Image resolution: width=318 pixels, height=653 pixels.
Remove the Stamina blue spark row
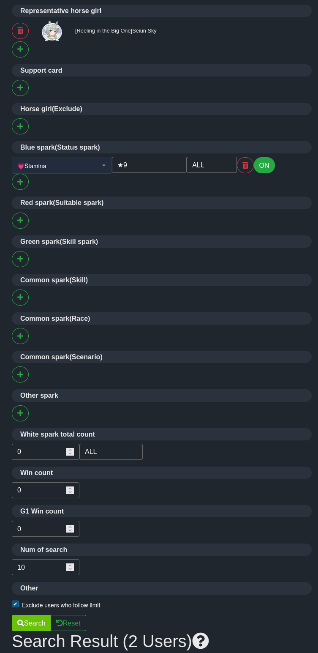coord(245,165)
